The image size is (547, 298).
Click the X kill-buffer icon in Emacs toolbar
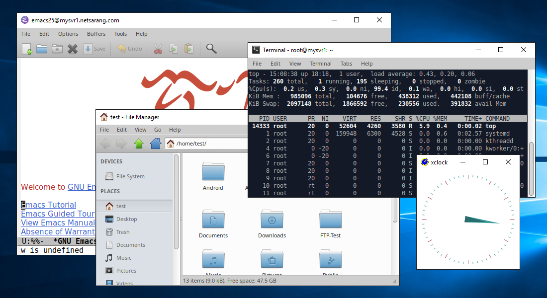click(x=73, y=49)
